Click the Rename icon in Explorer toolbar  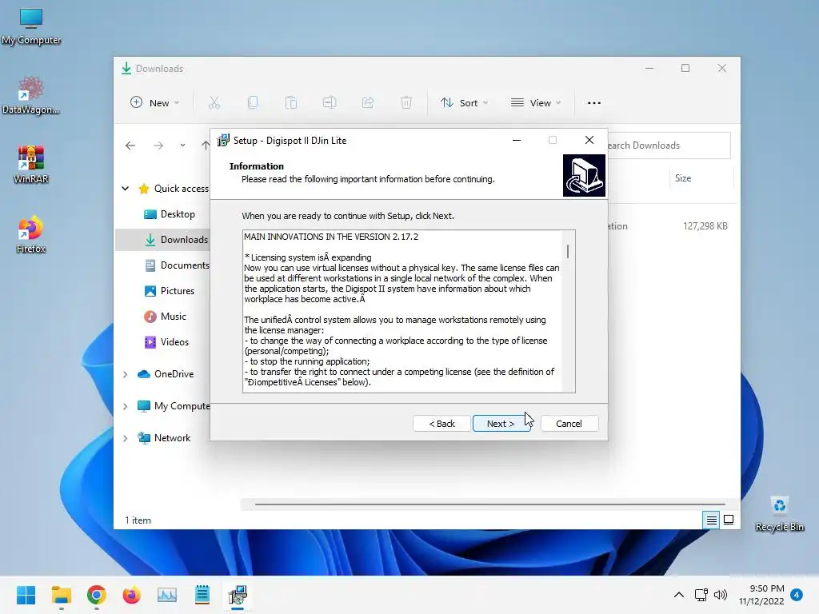click(330, 103)
